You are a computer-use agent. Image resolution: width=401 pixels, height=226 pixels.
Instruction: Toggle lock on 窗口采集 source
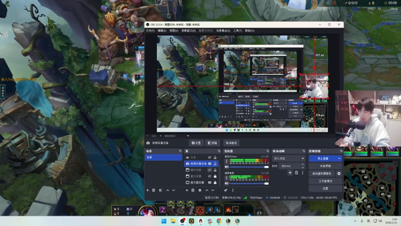pyautogui.click(x=215, y=176)
